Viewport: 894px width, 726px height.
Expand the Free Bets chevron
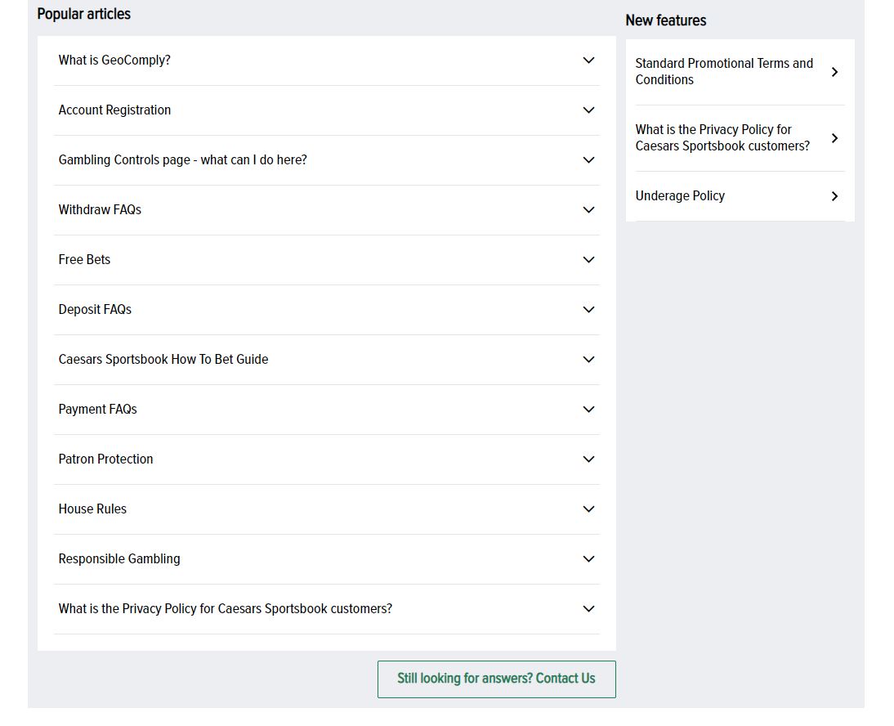pos(588,260)
